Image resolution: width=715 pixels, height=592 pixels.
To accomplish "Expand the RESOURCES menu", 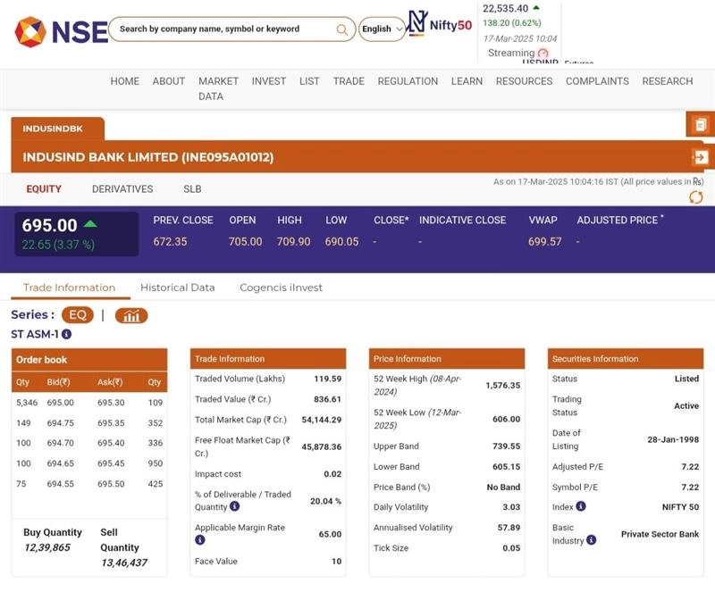I will point(524,81).
